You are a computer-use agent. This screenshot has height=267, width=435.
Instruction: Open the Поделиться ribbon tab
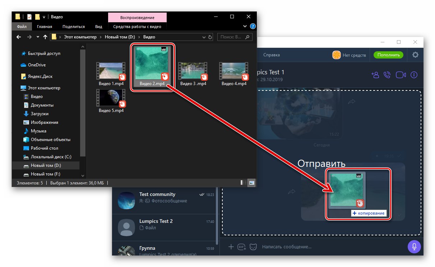[74, 27]
